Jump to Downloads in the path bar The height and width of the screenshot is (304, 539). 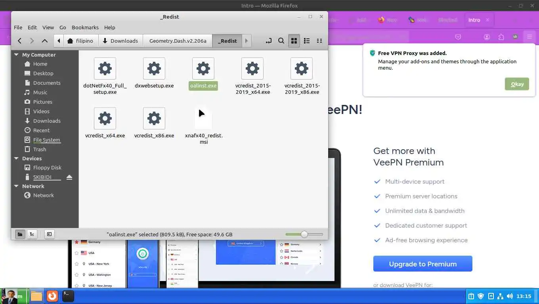click(x=120, y=41)
